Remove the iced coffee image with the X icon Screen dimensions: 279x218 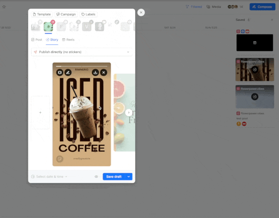point(104,72)
